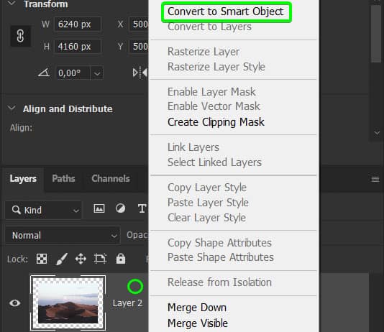Enable lock transparent pixels
This screenshot has height=332, width=384.
pyautogui.click(x=42, y=259)
